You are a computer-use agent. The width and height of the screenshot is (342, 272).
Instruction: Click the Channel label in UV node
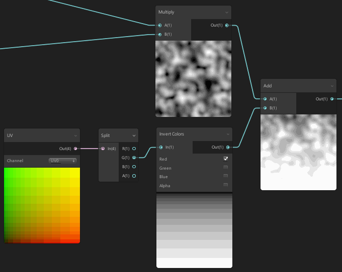(x=15, y=161)
